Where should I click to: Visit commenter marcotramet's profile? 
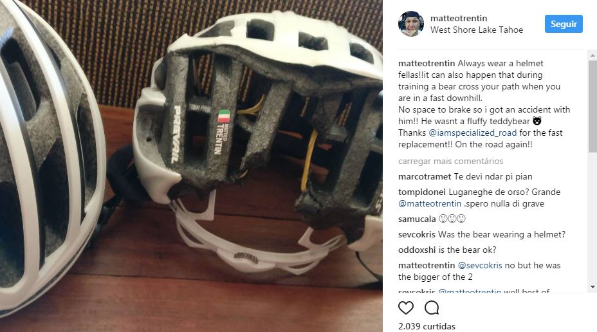(425, 177)
